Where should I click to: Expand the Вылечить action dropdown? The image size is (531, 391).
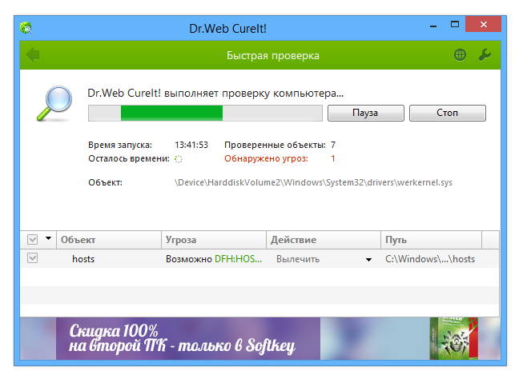click(368, 260)
